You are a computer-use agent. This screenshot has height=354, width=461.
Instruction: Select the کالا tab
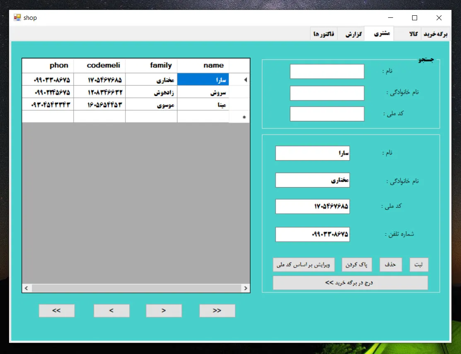pyautogui.click(x=408, y=34)
